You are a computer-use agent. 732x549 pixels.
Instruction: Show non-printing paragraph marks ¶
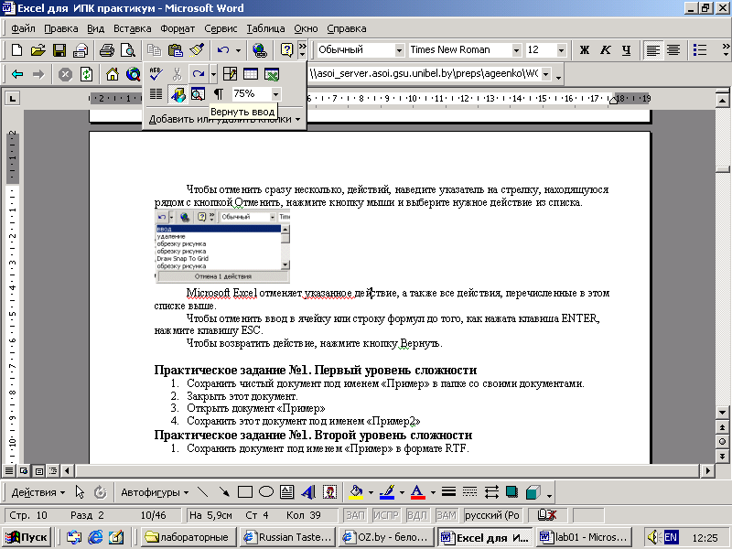pos(219,94)
